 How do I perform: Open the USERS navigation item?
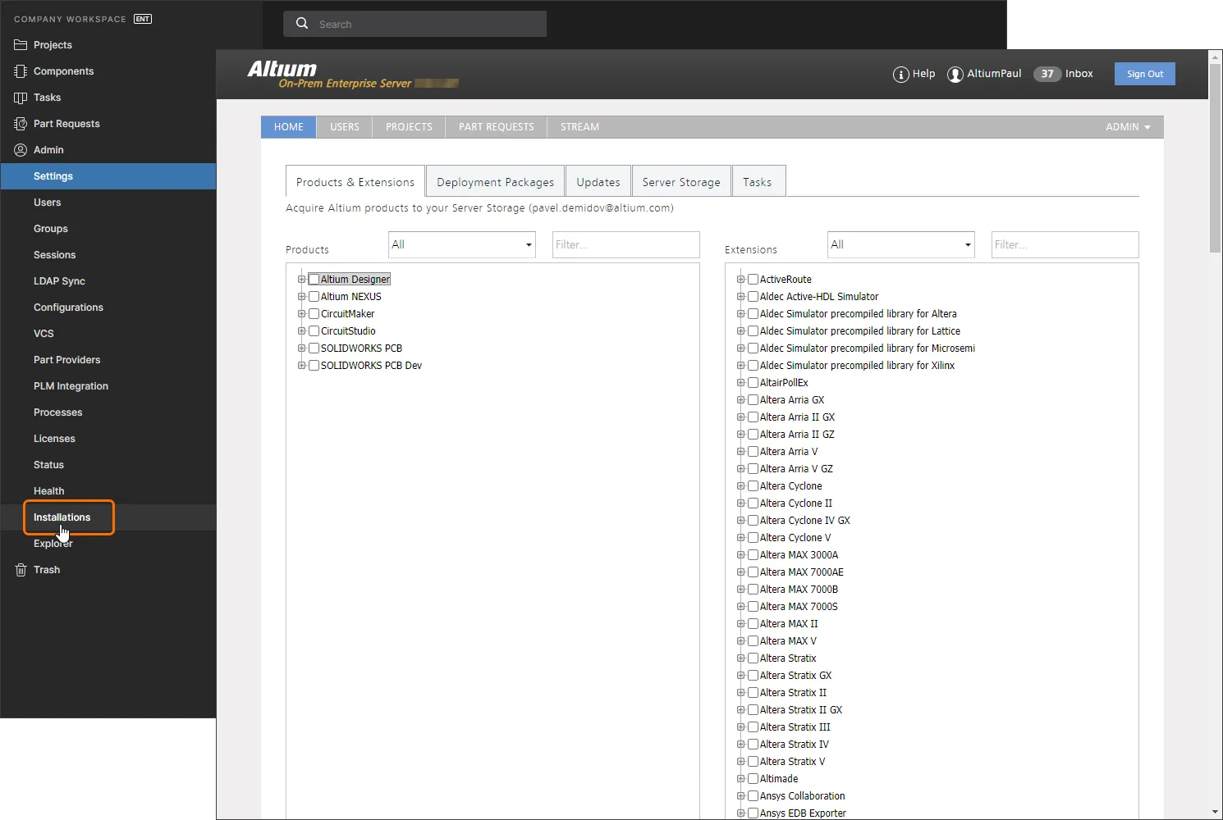[345, 127]
